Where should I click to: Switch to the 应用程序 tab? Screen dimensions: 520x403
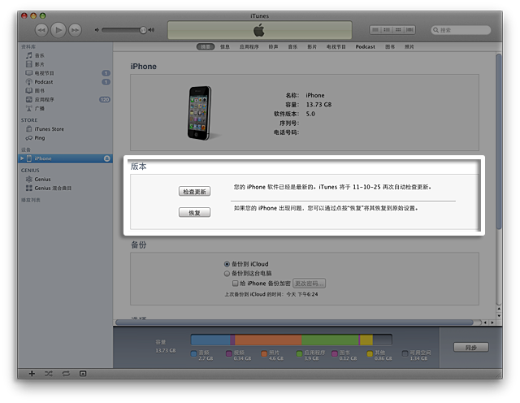tap(249, 47)
